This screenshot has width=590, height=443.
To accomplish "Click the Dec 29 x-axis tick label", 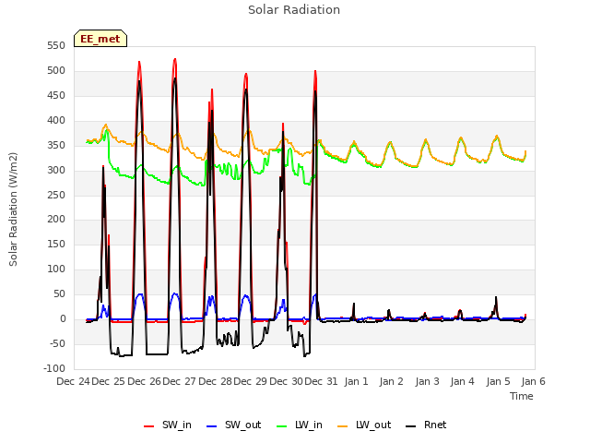I will (250, 381).
